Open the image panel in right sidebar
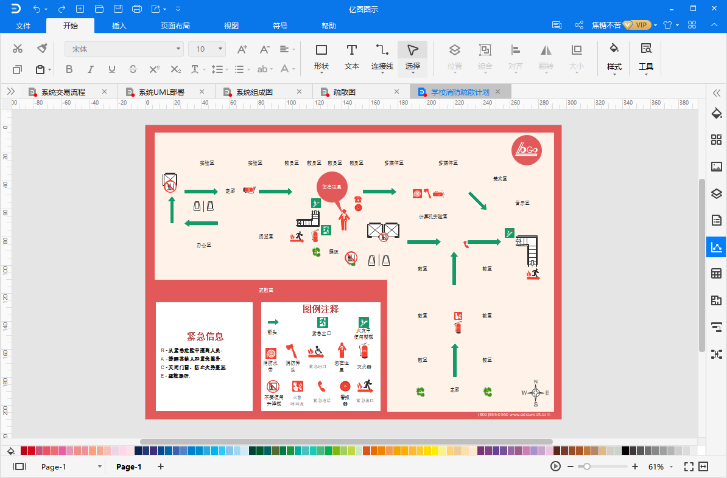This screenshot has height=478, width=727. (x=716, y=167)
